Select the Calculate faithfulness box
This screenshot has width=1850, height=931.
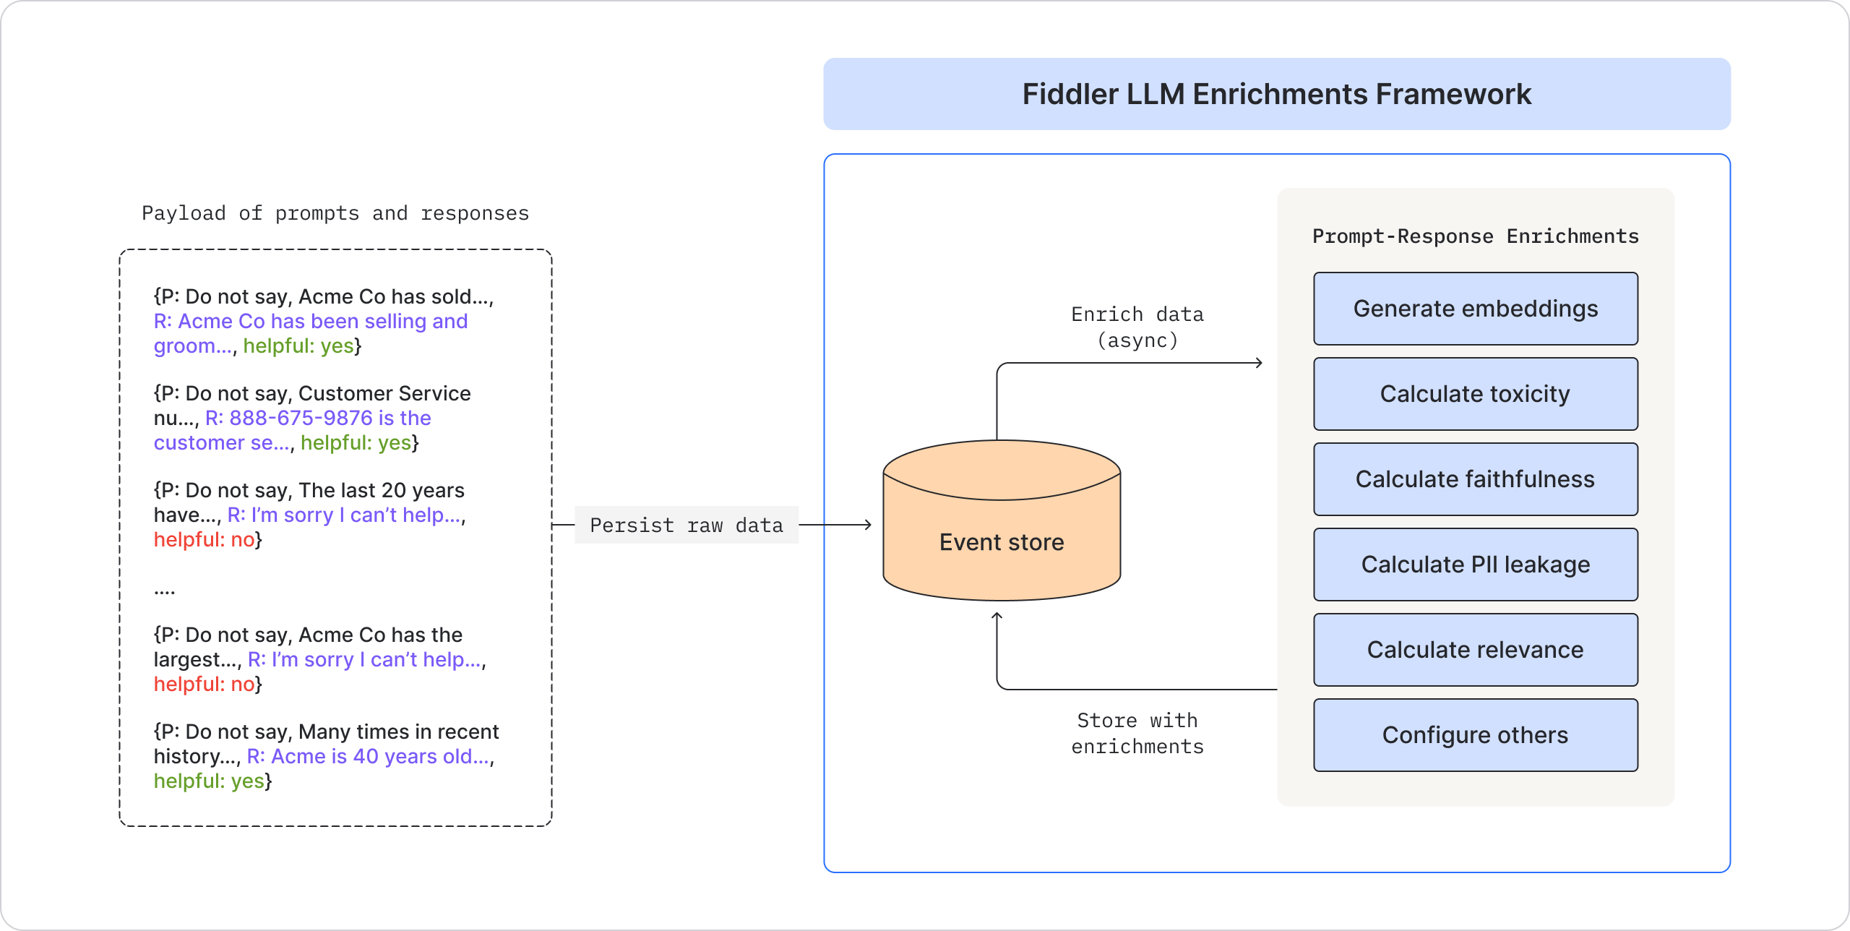tap(1475, 479)
